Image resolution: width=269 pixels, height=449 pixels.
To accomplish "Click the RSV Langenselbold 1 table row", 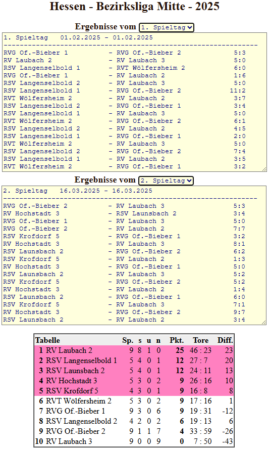I will pyautogui.click(x=134, y=361).
